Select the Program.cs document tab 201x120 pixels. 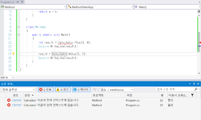pyautogui.click(x=7, y=2)
